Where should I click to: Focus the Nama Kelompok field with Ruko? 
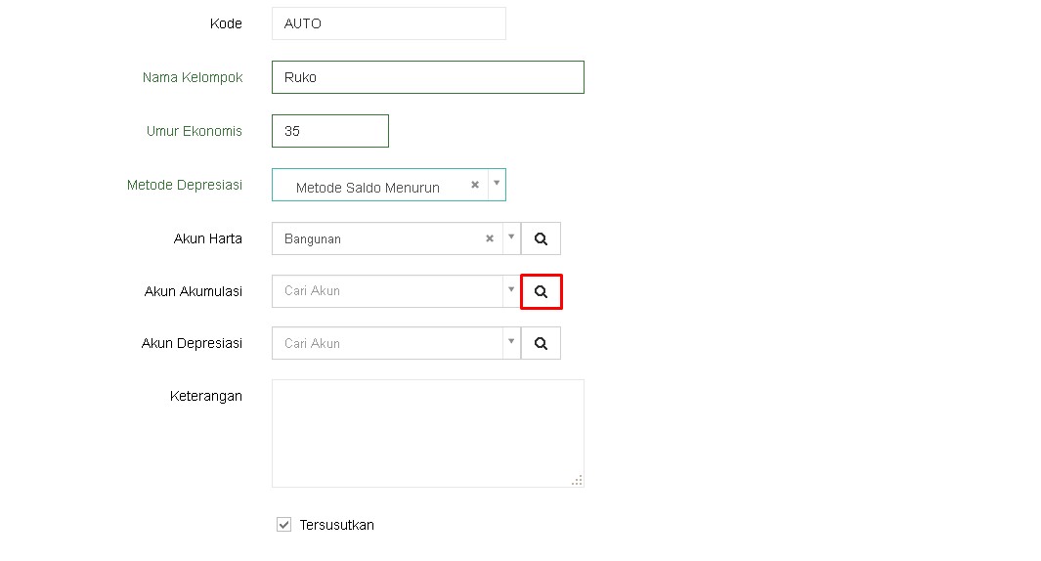coord(427,77)
